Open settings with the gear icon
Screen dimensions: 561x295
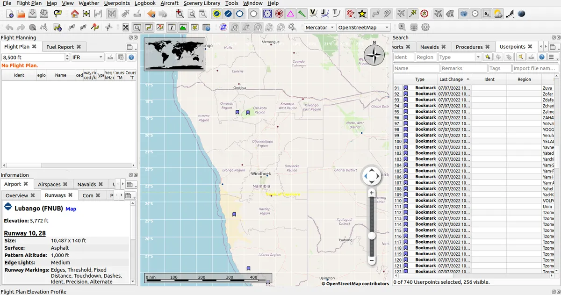point(425,28)
